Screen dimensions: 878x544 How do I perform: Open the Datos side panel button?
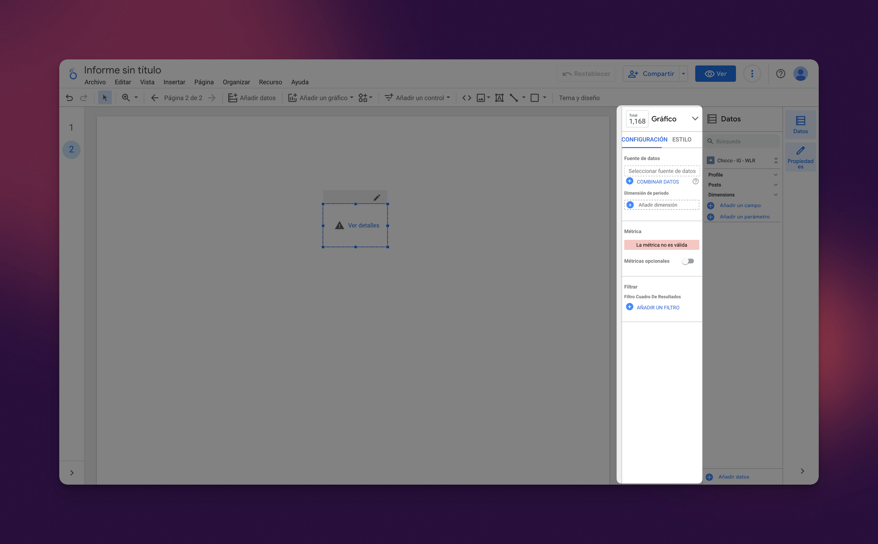click(x=800, y=125)
